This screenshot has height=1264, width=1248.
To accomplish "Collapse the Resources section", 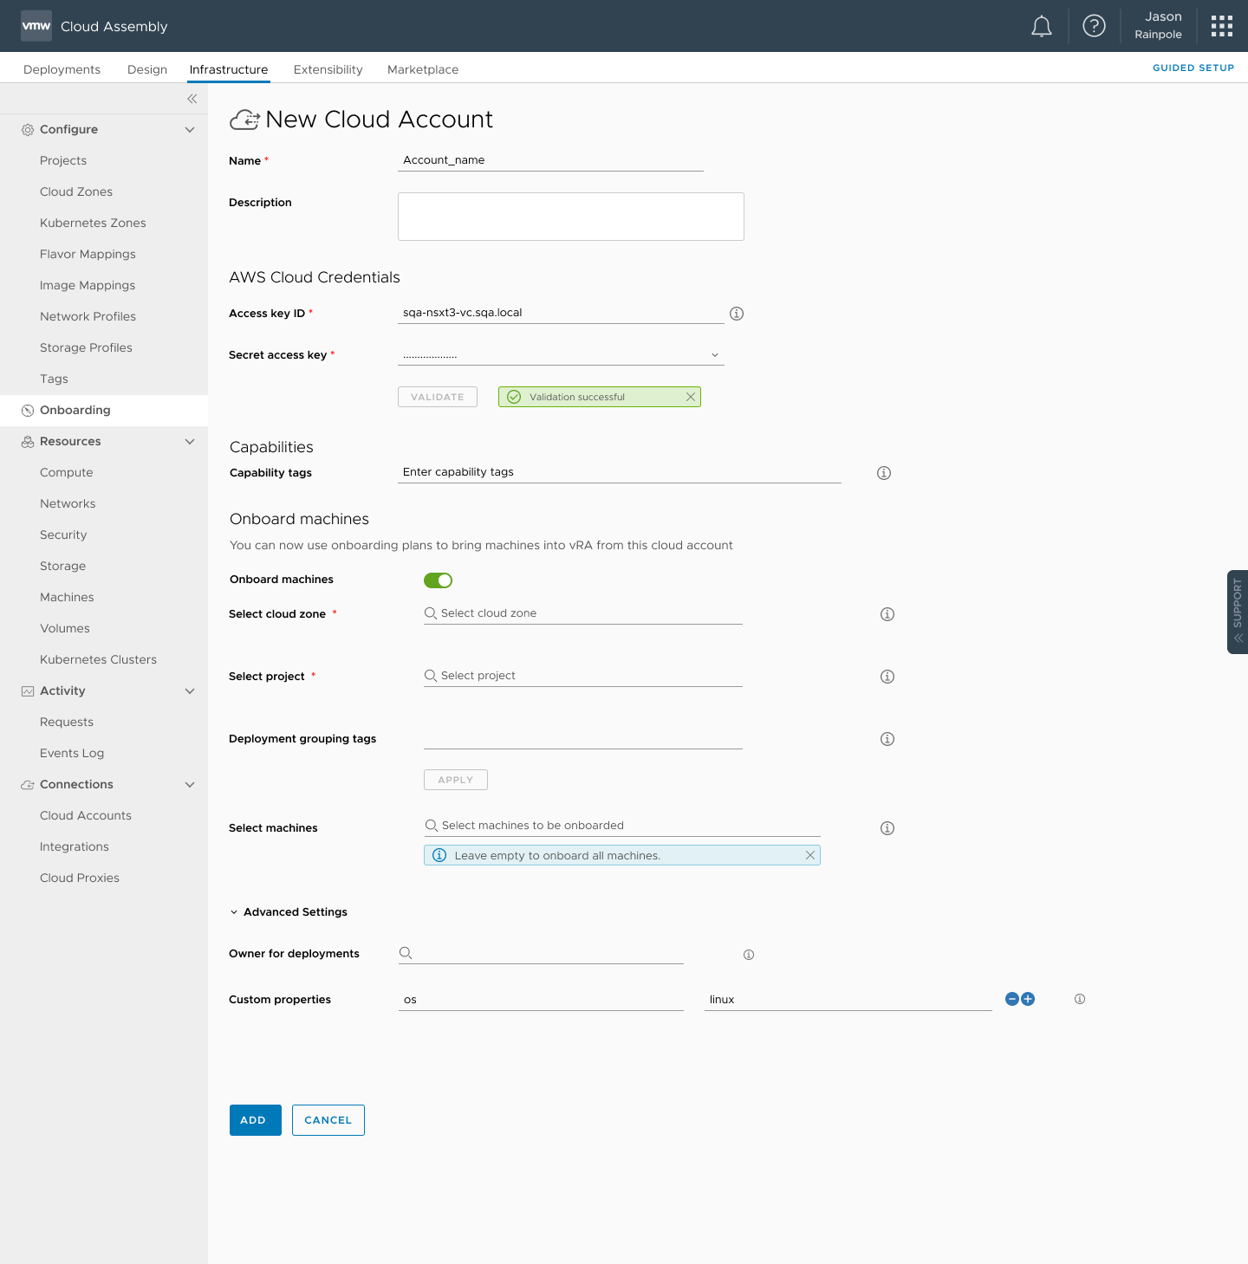I will point(190,442).
